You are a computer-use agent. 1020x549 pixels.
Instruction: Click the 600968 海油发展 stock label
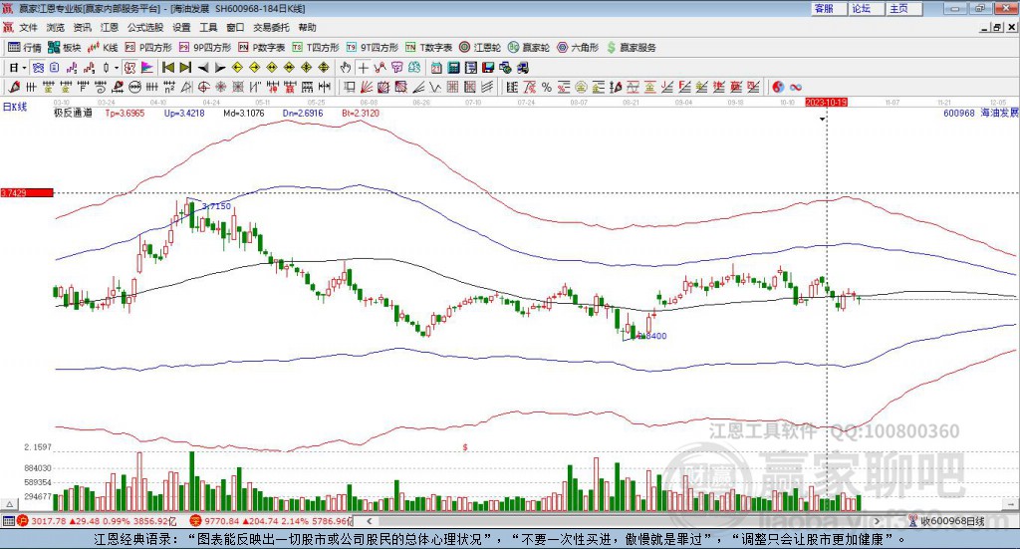coord(981,114)
